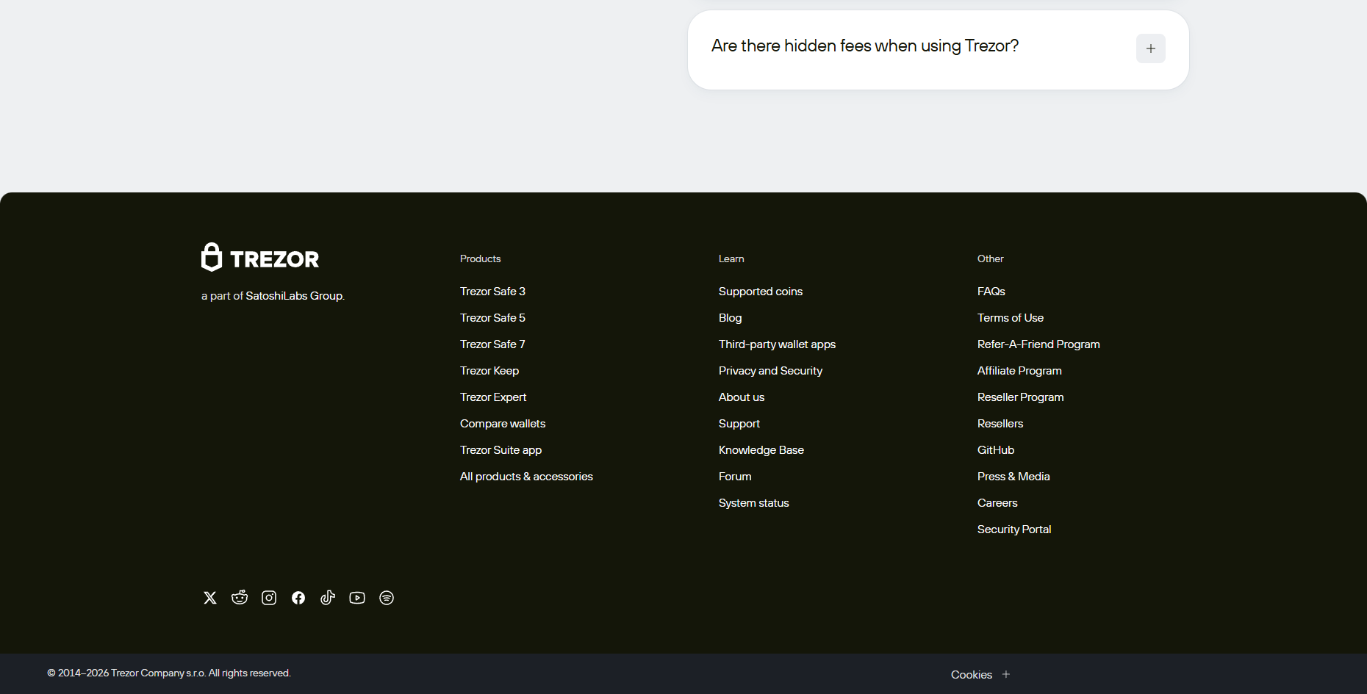The width and height of the screenshot is (1367, 694).
Task: Open the Spotify icon link
Action: click(x=387, y=598)
